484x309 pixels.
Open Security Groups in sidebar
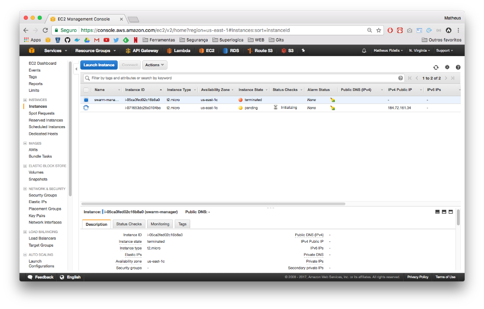[x=43, y=195]
